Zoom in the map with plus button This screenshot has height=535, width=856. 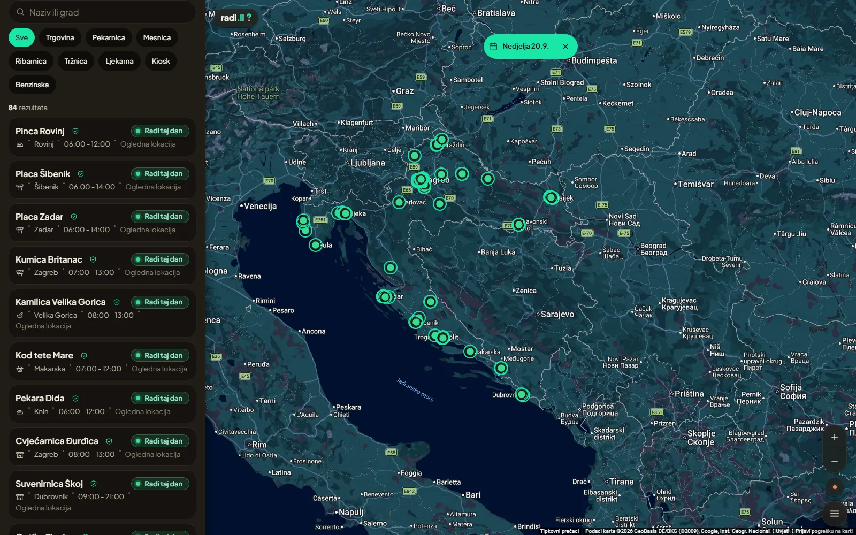coord(834,437)
